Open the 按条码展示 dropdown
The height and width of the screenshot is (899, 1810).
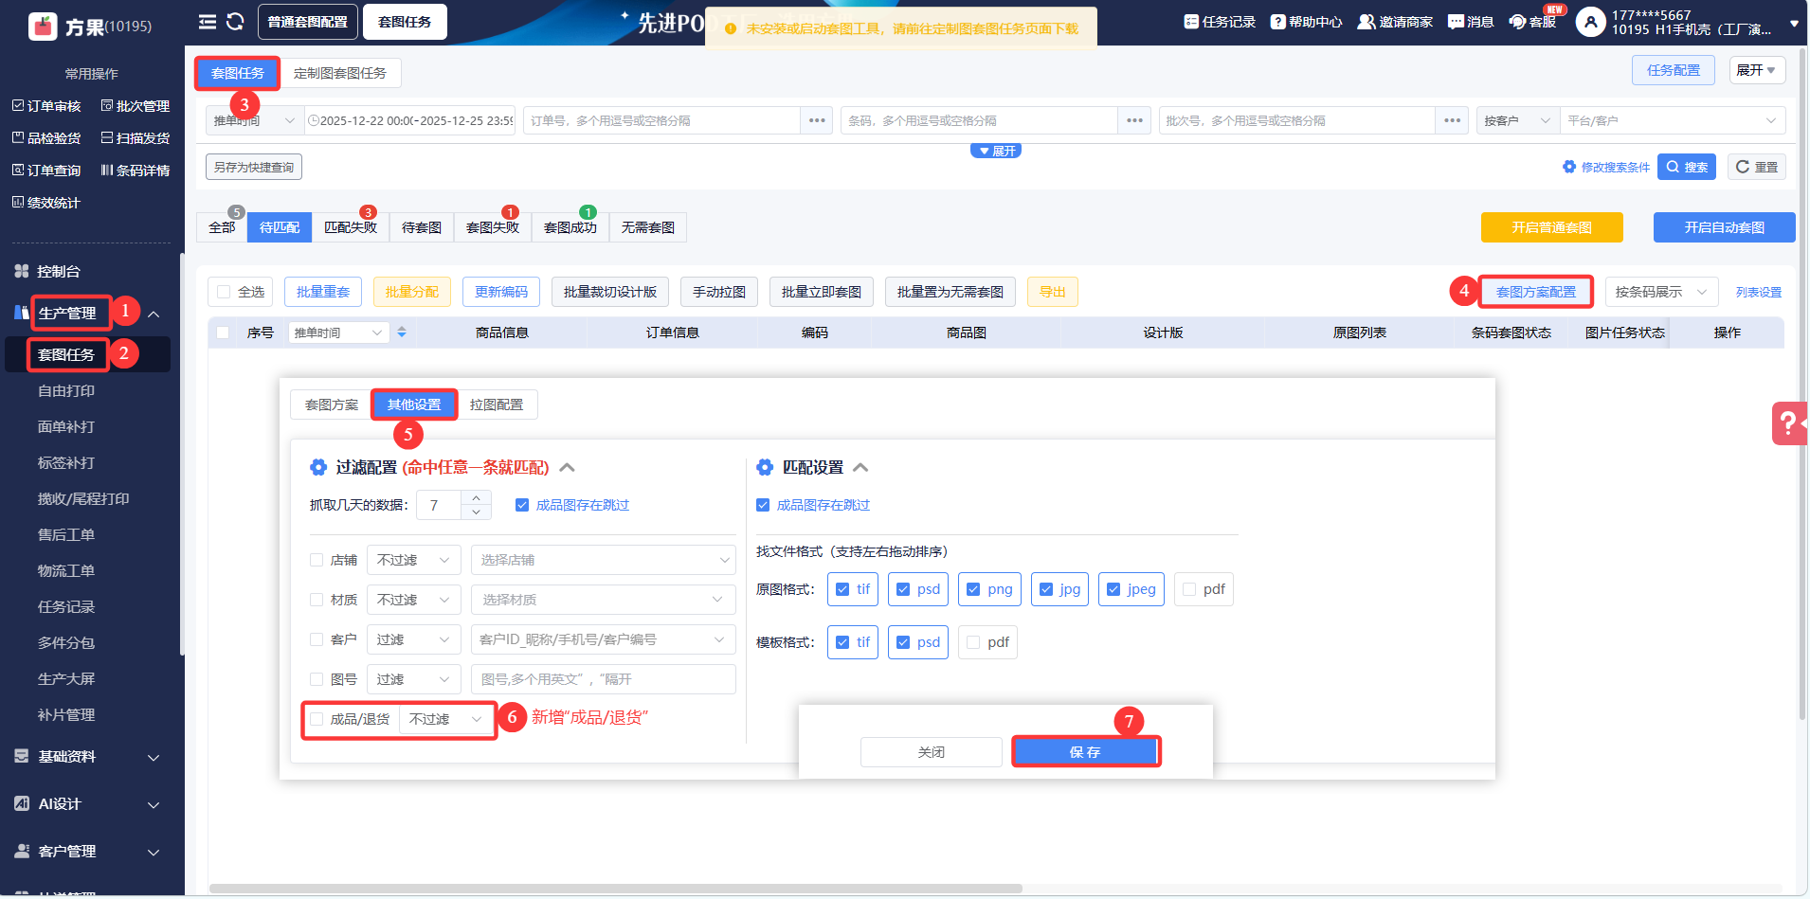[x=1660, y=292]
